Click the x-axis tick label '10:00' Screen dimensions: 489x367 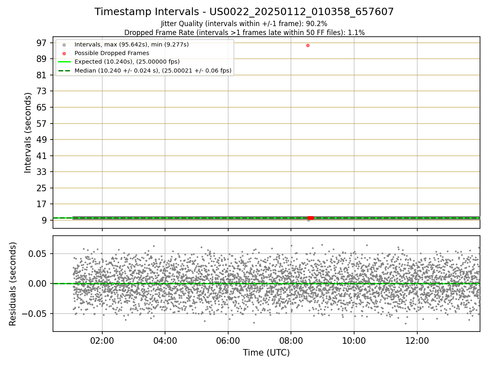(x=354, y=341)
